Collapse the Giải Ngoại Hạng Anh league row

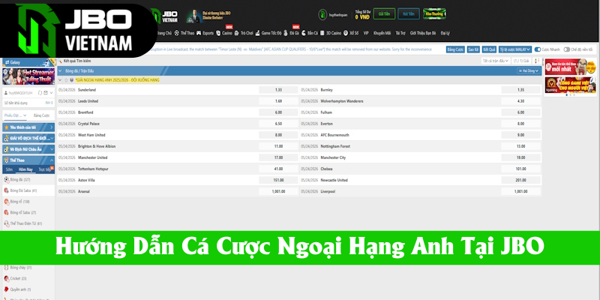click(60, 80)
